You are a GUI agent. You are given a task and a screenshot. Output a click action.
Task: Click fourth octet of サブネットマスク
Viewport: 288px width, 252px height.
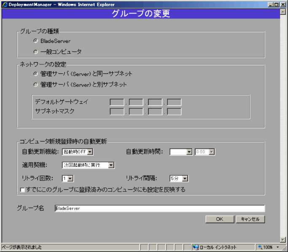click(174, 111)
